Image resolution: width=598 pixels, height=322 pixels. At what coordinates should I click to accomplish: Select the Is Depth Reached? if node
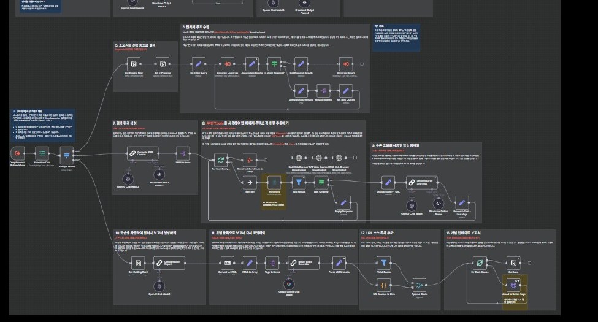tap(274, 64)
